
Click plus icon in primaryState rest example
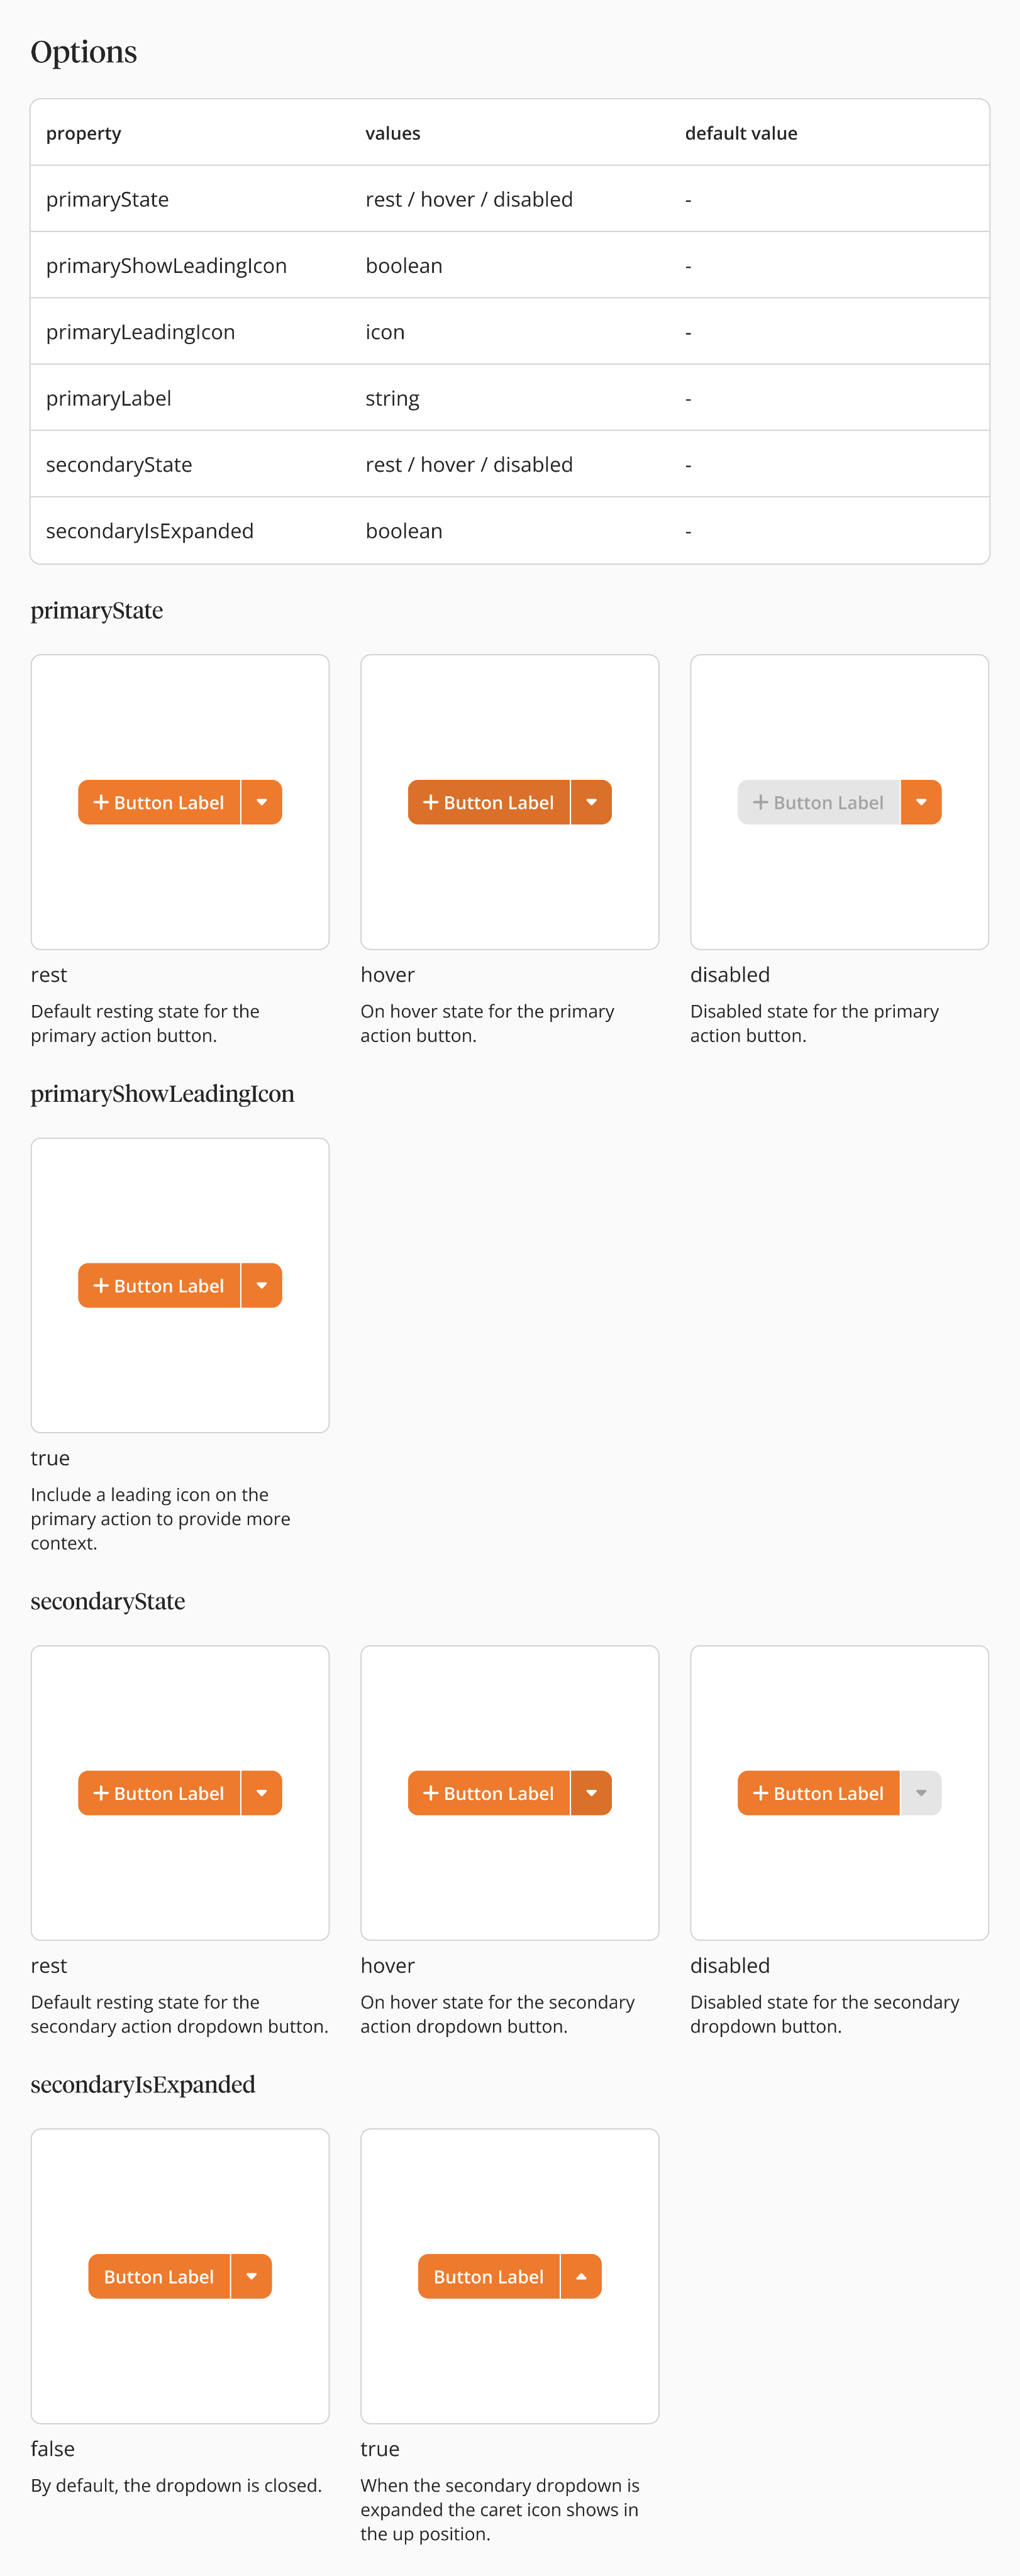[101, 802]
